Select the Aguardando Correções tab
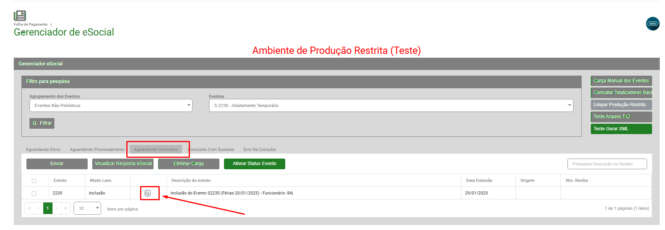665x230 pixels. pos(156,149)
